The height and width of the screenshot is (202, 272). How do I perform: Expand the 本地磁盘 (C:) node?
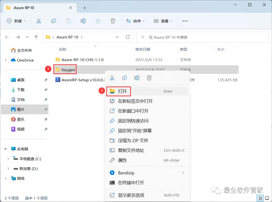[x=8, y=159]
